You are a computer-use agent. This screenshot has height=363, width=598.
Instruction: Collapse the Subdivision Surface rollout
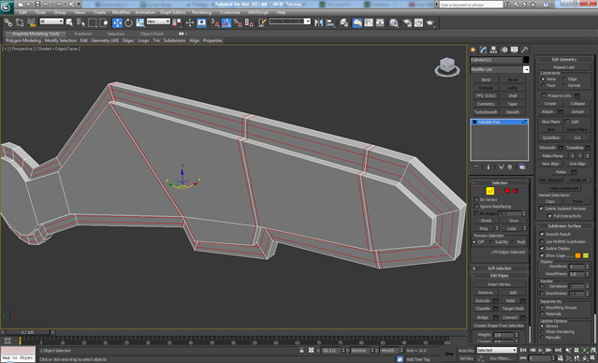coord(565,226)
